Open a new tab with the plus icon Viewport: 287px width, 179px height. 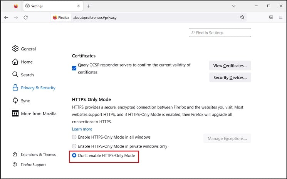[x=89, y=6]
